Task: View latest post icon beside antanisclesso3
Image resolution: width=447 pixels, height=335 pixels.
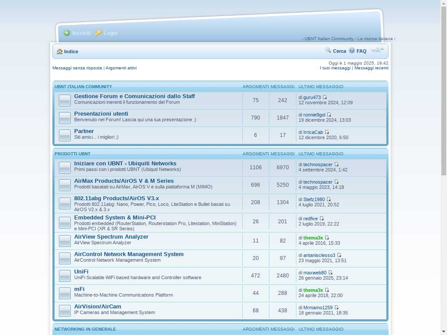Action: coord(339,255)
